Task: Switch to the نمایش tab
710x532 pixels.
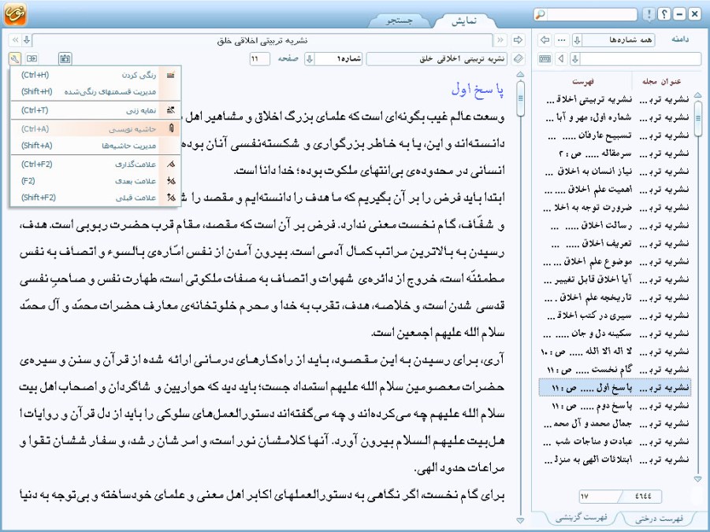Action: click(464, 20)
